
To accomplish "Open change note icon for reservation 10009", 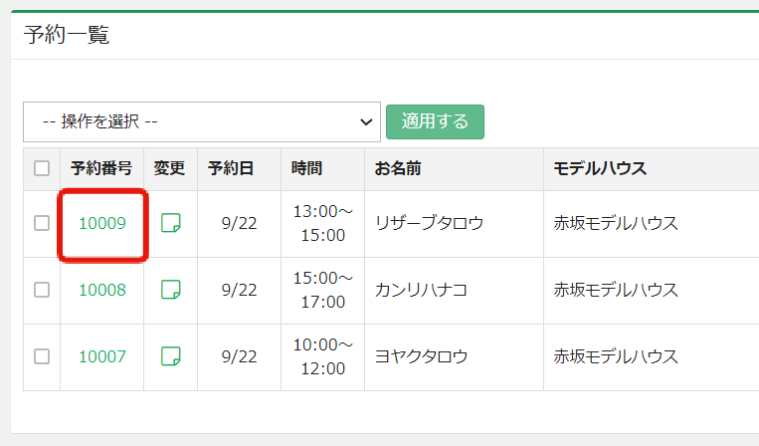I will tap(170, 223).
